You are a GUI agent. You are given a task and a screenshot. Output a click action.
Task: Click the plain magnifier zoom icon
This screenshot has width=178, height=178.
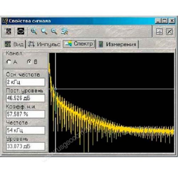tap(44, 31)
